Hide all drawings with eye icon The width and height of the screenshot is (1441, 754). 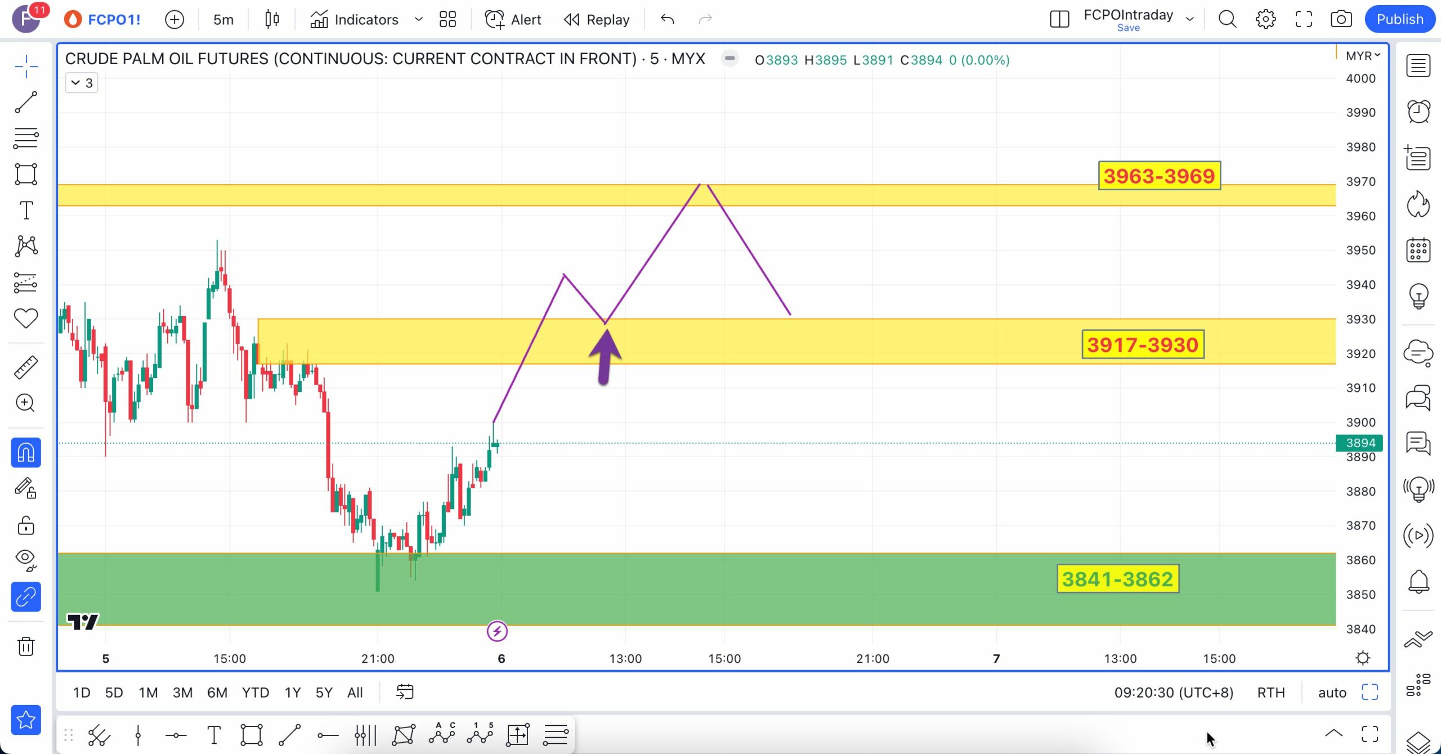[26, 559]
